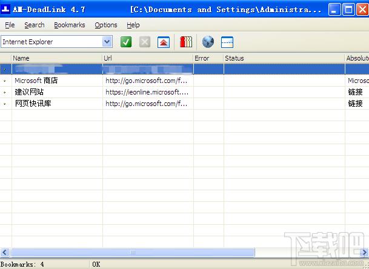Screen dimensions: 369x269
Task: Click the grey Stop Checking icon
Action: [x=144, y=42]
